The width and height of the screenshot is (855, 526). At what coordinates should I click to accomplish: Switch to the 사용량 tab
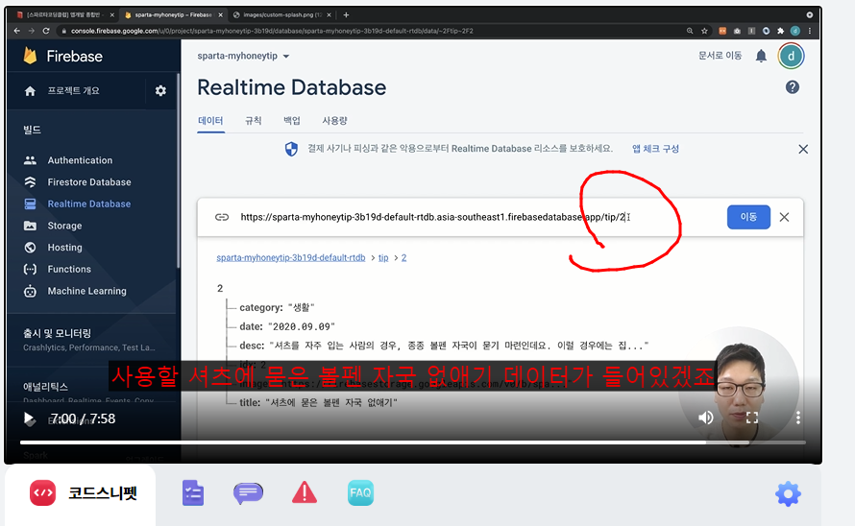point(335,121)
